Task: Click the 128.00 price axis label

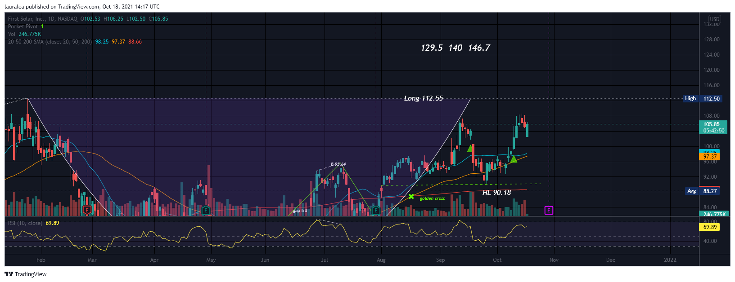Action: 712,40
